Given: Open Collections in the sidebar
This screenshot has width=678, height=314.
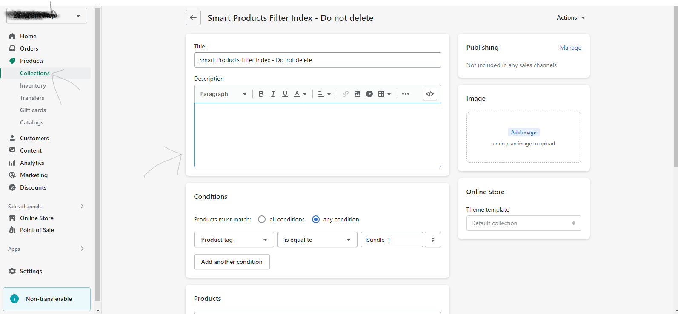Looking at the screenshot, I should [x=35, y=73].
